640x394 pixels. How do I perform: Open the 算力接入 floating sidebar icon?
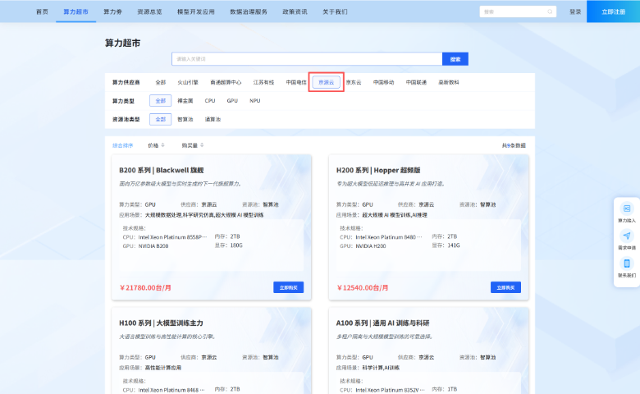627,208
